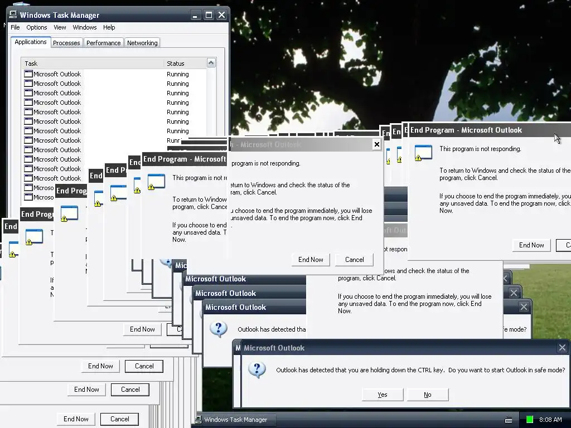Open the View menu in Task Manager
This screenshot has height=428, width=571.
pos(60,27)
